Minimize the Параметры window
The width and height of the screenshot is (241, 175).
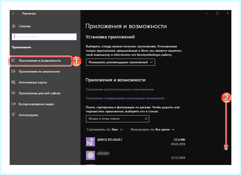(x=207, y=13)
